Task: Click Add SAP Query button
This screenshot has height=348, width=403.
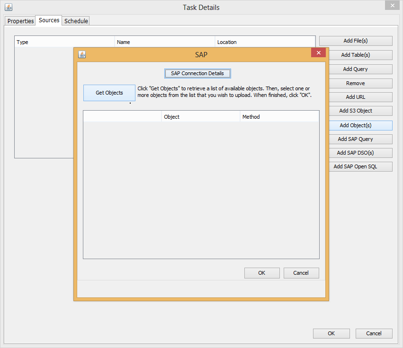Action: click(355, 139)
